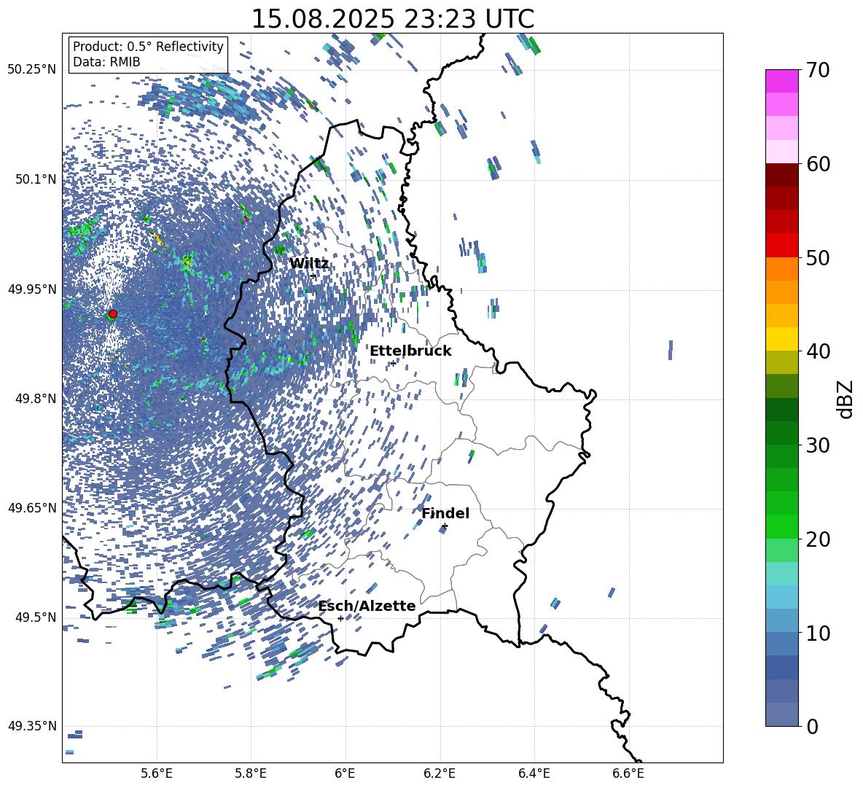The image size is (863, 788).
Task: Click the magenta top colorbar swatch
Action: 781,82
